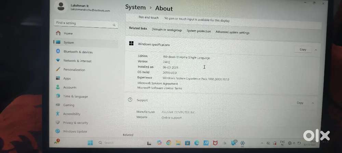Go to Network & internet settings

coord(77,61)
